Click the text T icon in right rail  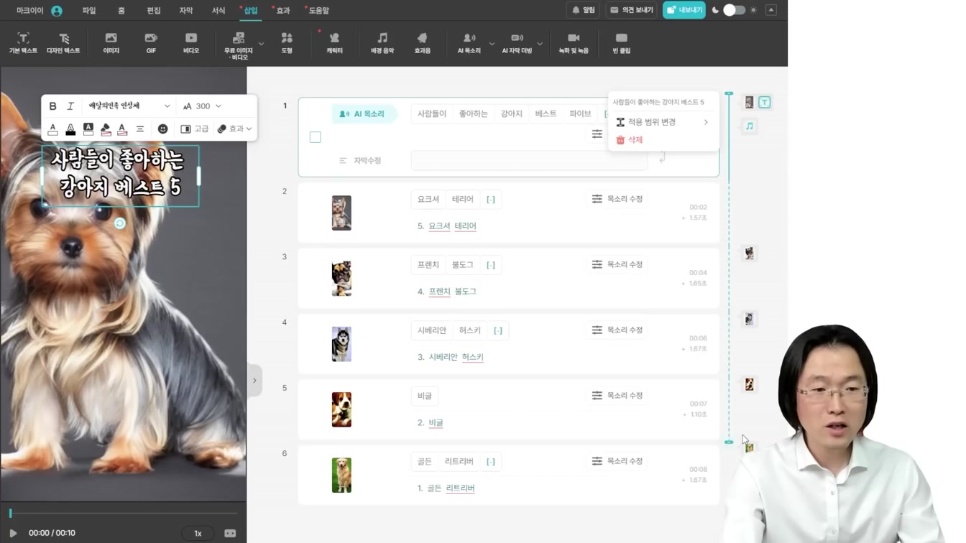[x=765, y=103]
